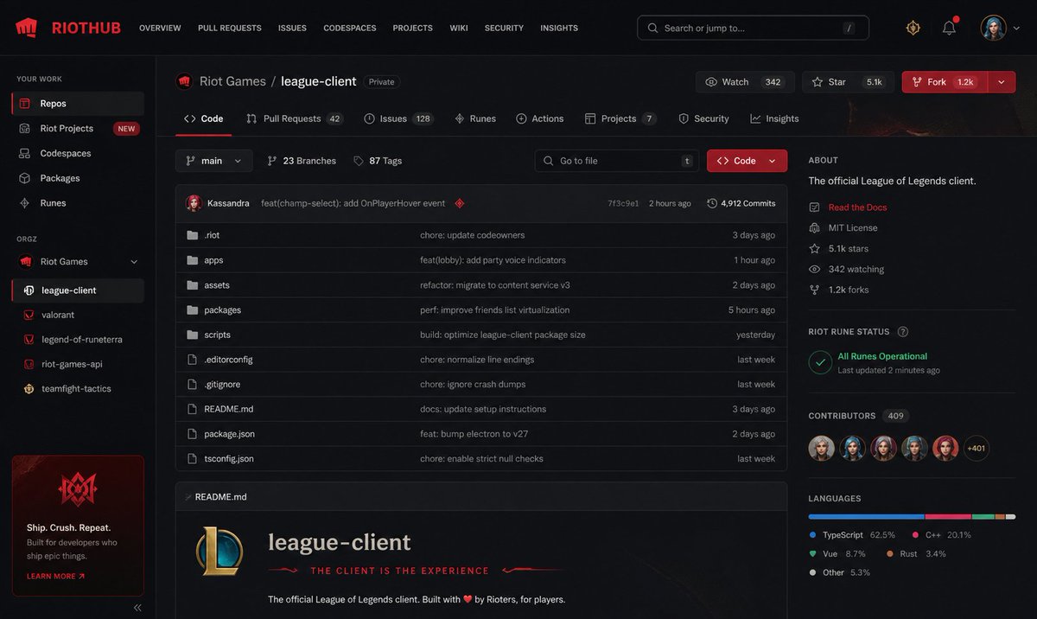The width and height of the screenshot is (1037, 619).
Task: Click LEARN MORE in promo card
Action: (x=56, y=577)
